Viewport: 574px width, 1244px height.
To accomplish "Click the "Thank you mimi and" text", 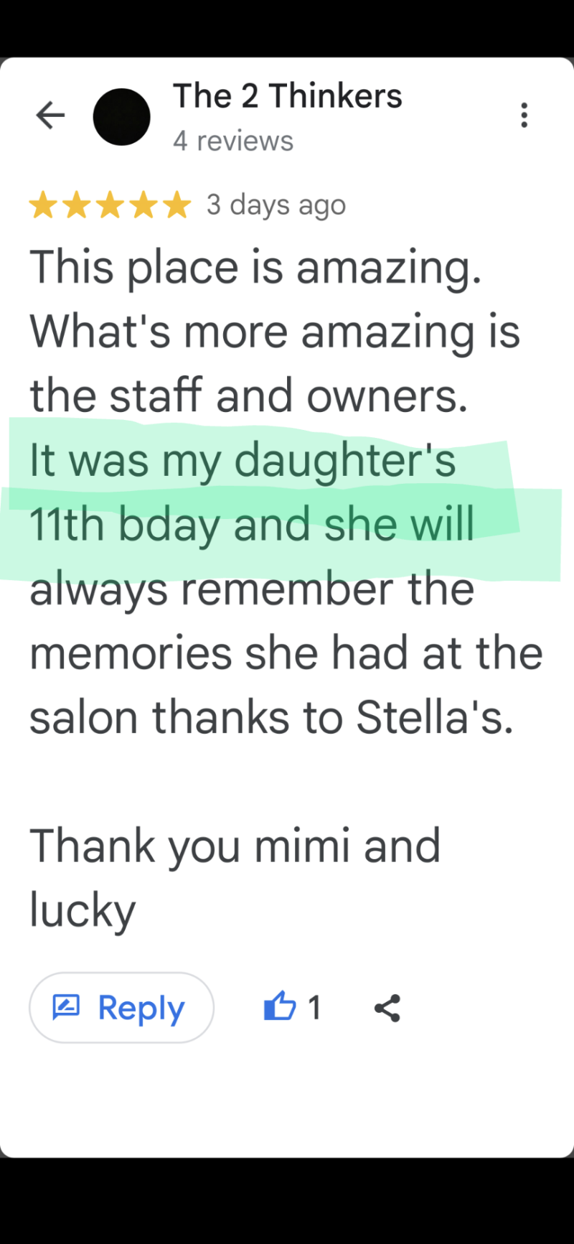I will 235,846.
